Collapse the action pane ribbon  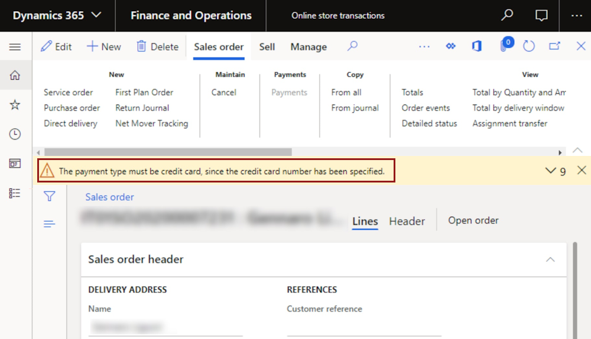(577, 150)
